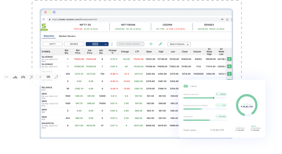Image resolution: width=282 pixels, height=154 pixels.
Task: Click SILVERMIC bid price 75520.00
Action: click(x=79, y=59)
